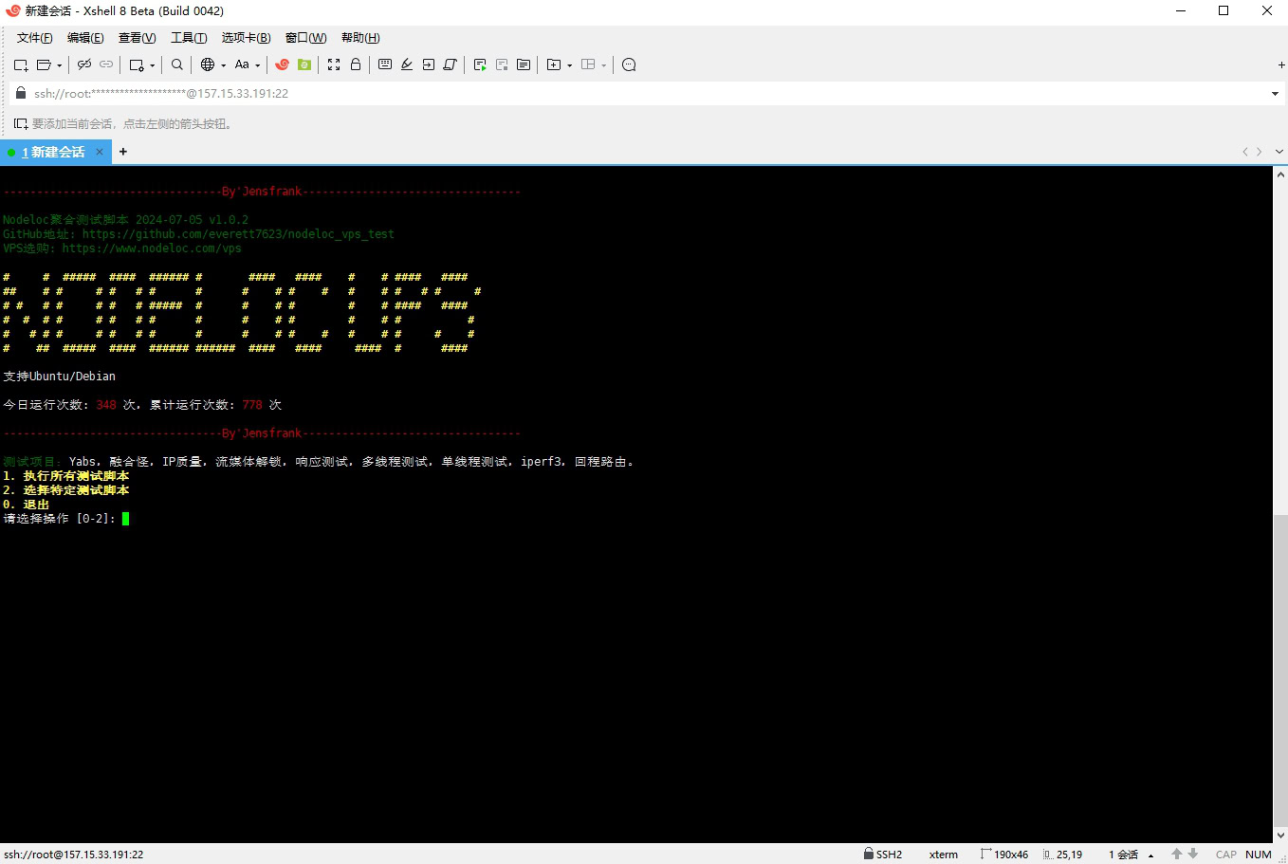Click the view log document icon
Screen dimensions: 1288x864
coord(524,64)
